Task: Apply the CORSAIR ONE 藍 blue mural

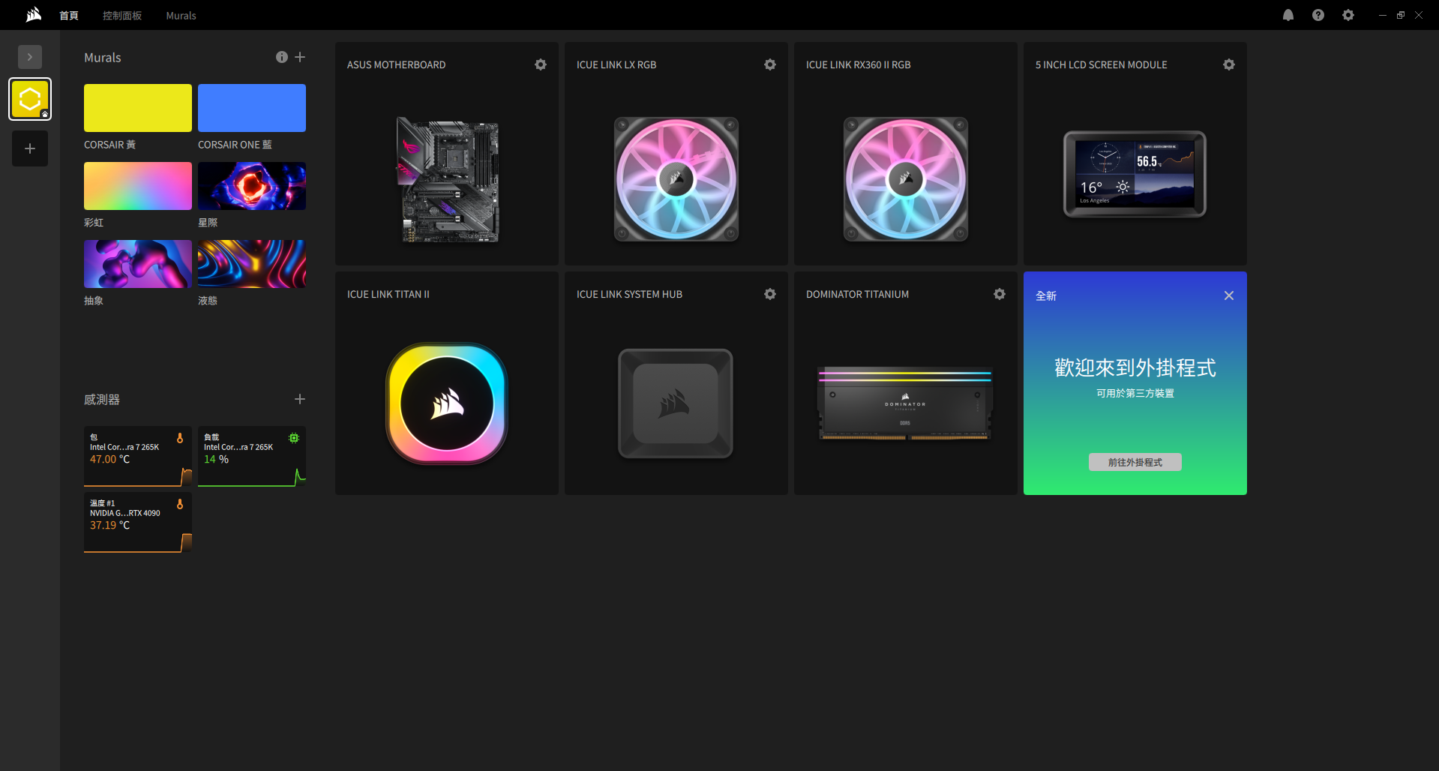Action: tap(252, 108)
